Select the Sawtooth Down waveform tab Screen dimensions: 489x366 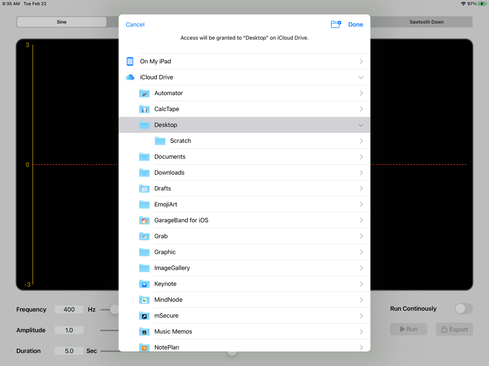426,22
